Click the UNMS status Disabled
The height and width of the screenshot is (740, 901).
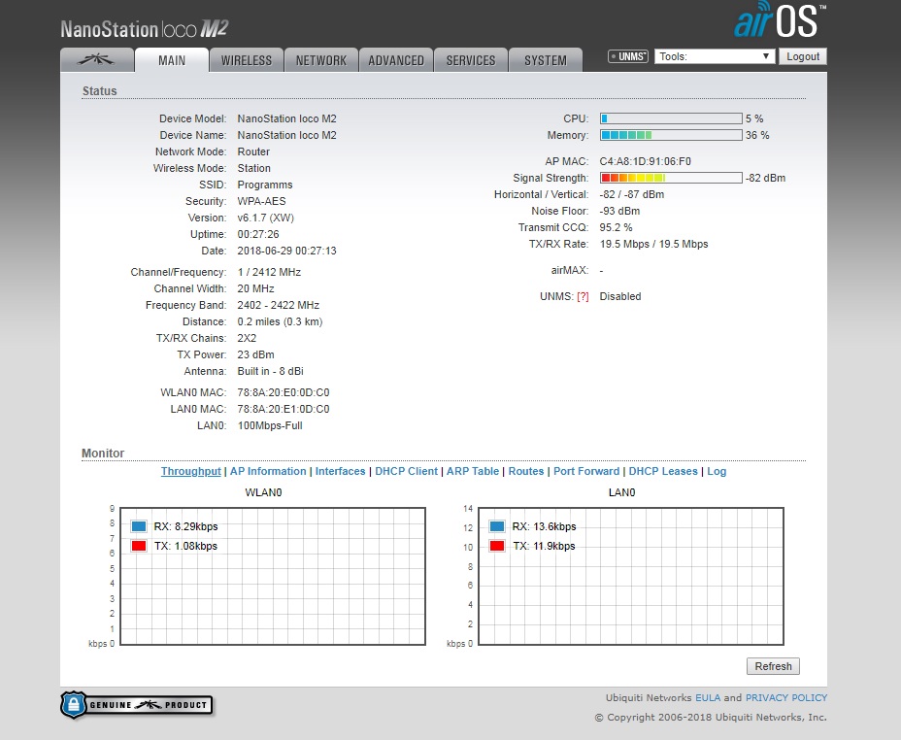pyautogui.click(x=620, y=296)
